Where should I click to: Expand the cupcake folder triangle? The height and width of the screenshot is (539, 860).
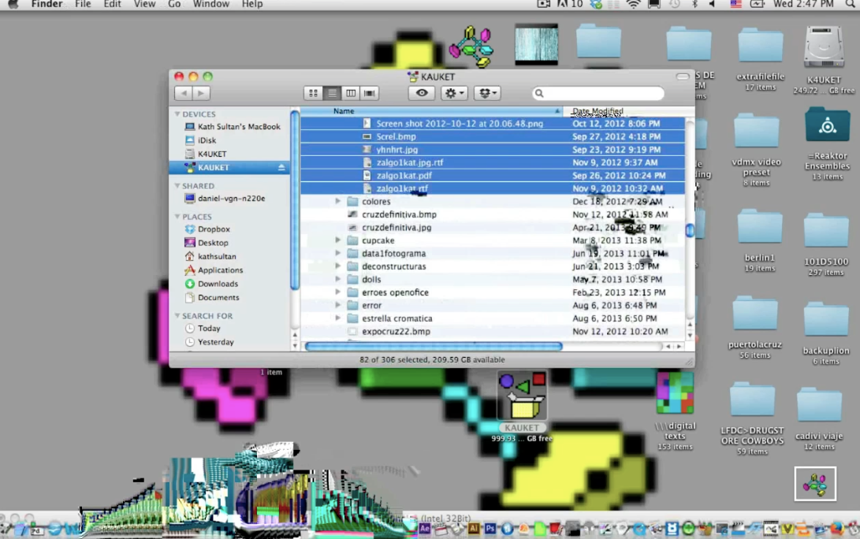click(338, 240)
